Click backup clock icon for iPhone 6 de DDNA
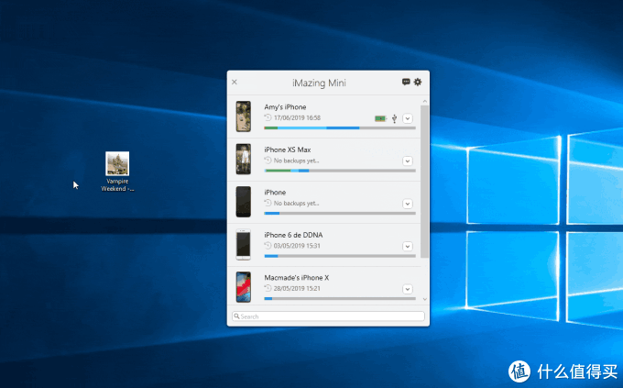 268,246
